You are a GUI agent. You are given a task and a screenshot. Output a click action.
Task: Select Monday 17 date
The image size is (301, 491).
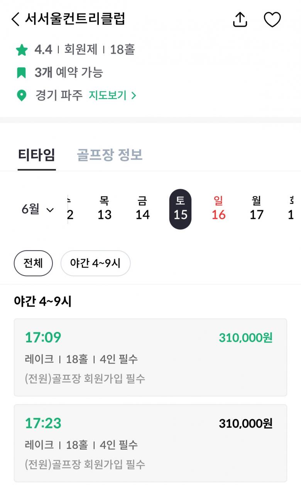click(x=256, y=208)
